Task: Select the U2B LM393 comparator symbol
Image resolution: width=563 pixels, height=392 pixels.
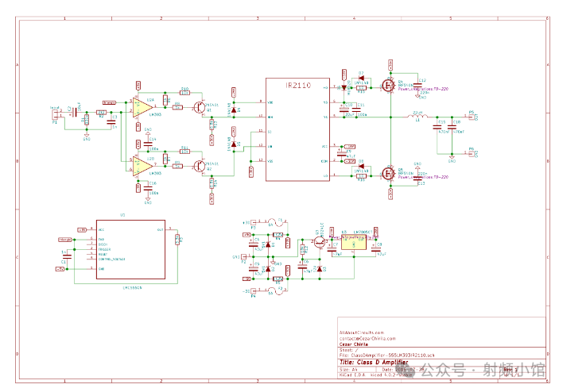Action: pyautogui.click(x=143, y=164)
